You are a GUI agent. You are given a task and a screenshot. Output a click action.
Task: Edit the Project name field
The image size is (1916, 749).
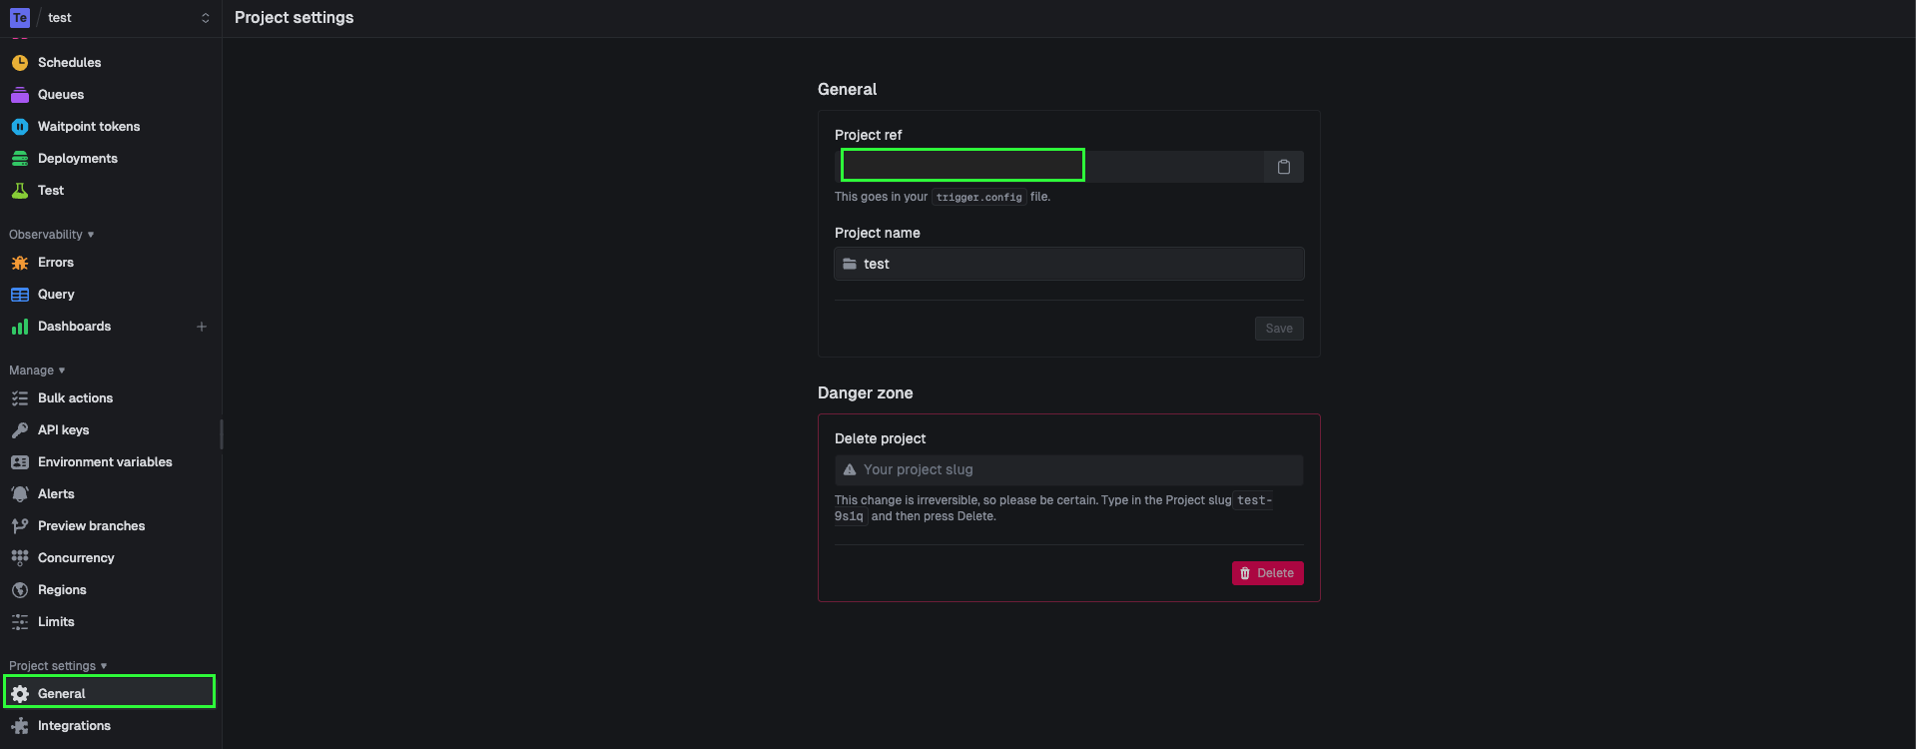click(1069, 264)
